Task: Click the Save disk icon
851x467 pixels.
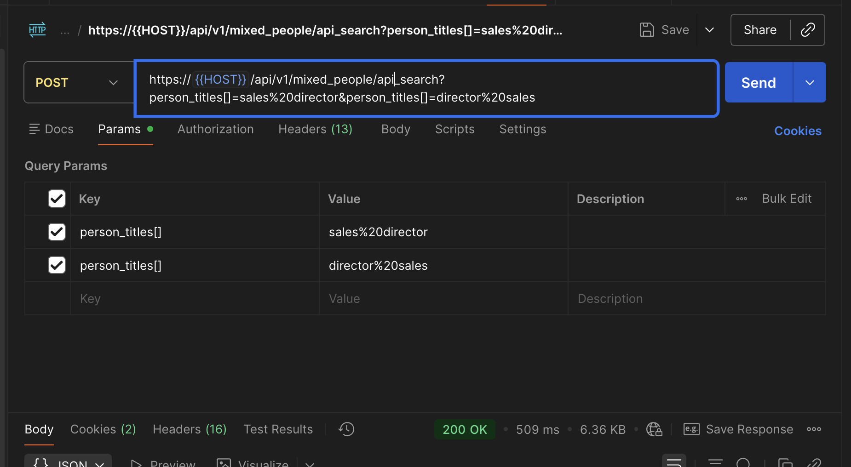Action: 647,30
